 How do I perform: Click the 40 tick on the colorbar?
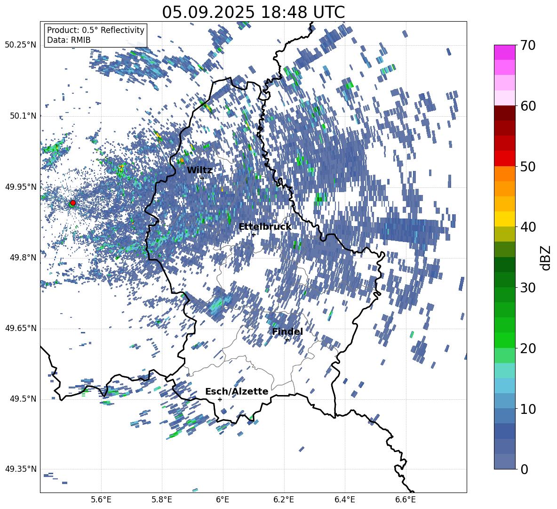528,227
